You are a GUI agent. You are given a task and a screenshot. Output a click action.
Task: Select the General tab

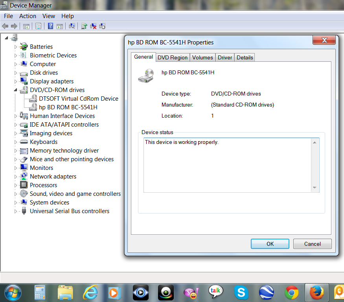pyautogui.click(x=143, y=57)
